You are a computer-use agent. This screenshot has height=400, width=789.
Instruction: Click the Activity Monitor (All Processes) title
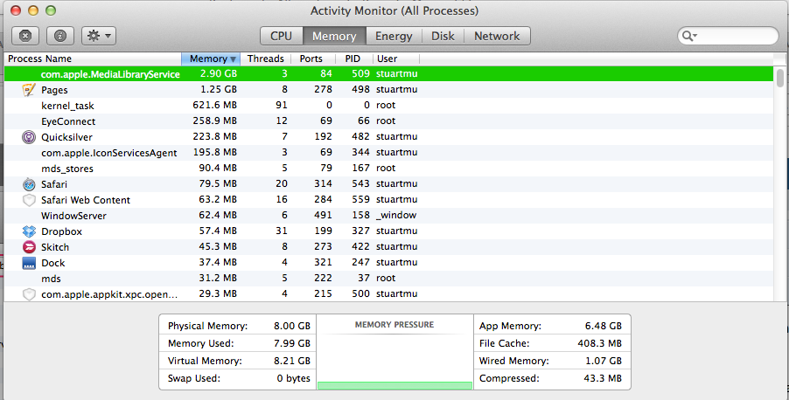click(394, 10)
